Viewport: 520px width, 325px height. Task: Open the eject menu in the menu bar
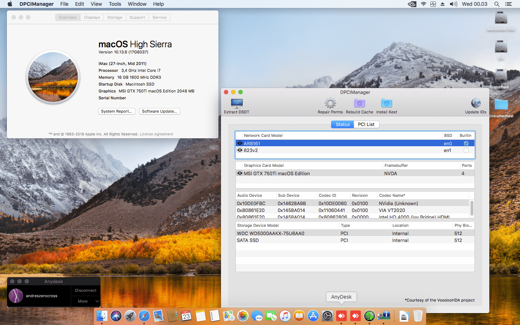443,4
